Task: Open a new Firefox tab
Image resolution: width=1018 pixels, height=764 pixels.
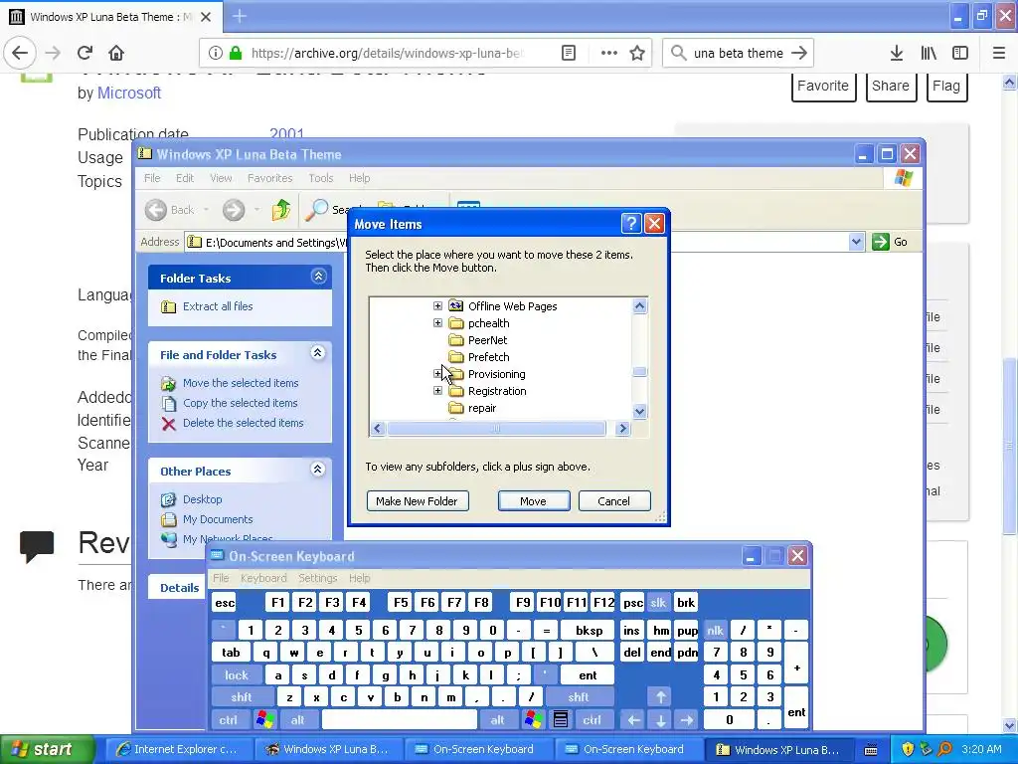Action: 239,16
